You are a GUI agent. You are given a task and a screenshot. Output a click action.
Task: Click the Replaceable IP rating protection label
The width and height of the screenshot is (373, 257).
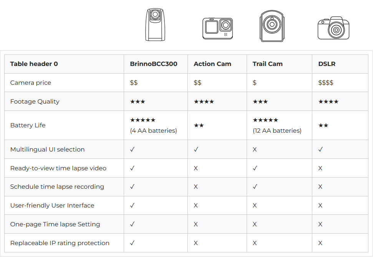click(x=60, y=243)
